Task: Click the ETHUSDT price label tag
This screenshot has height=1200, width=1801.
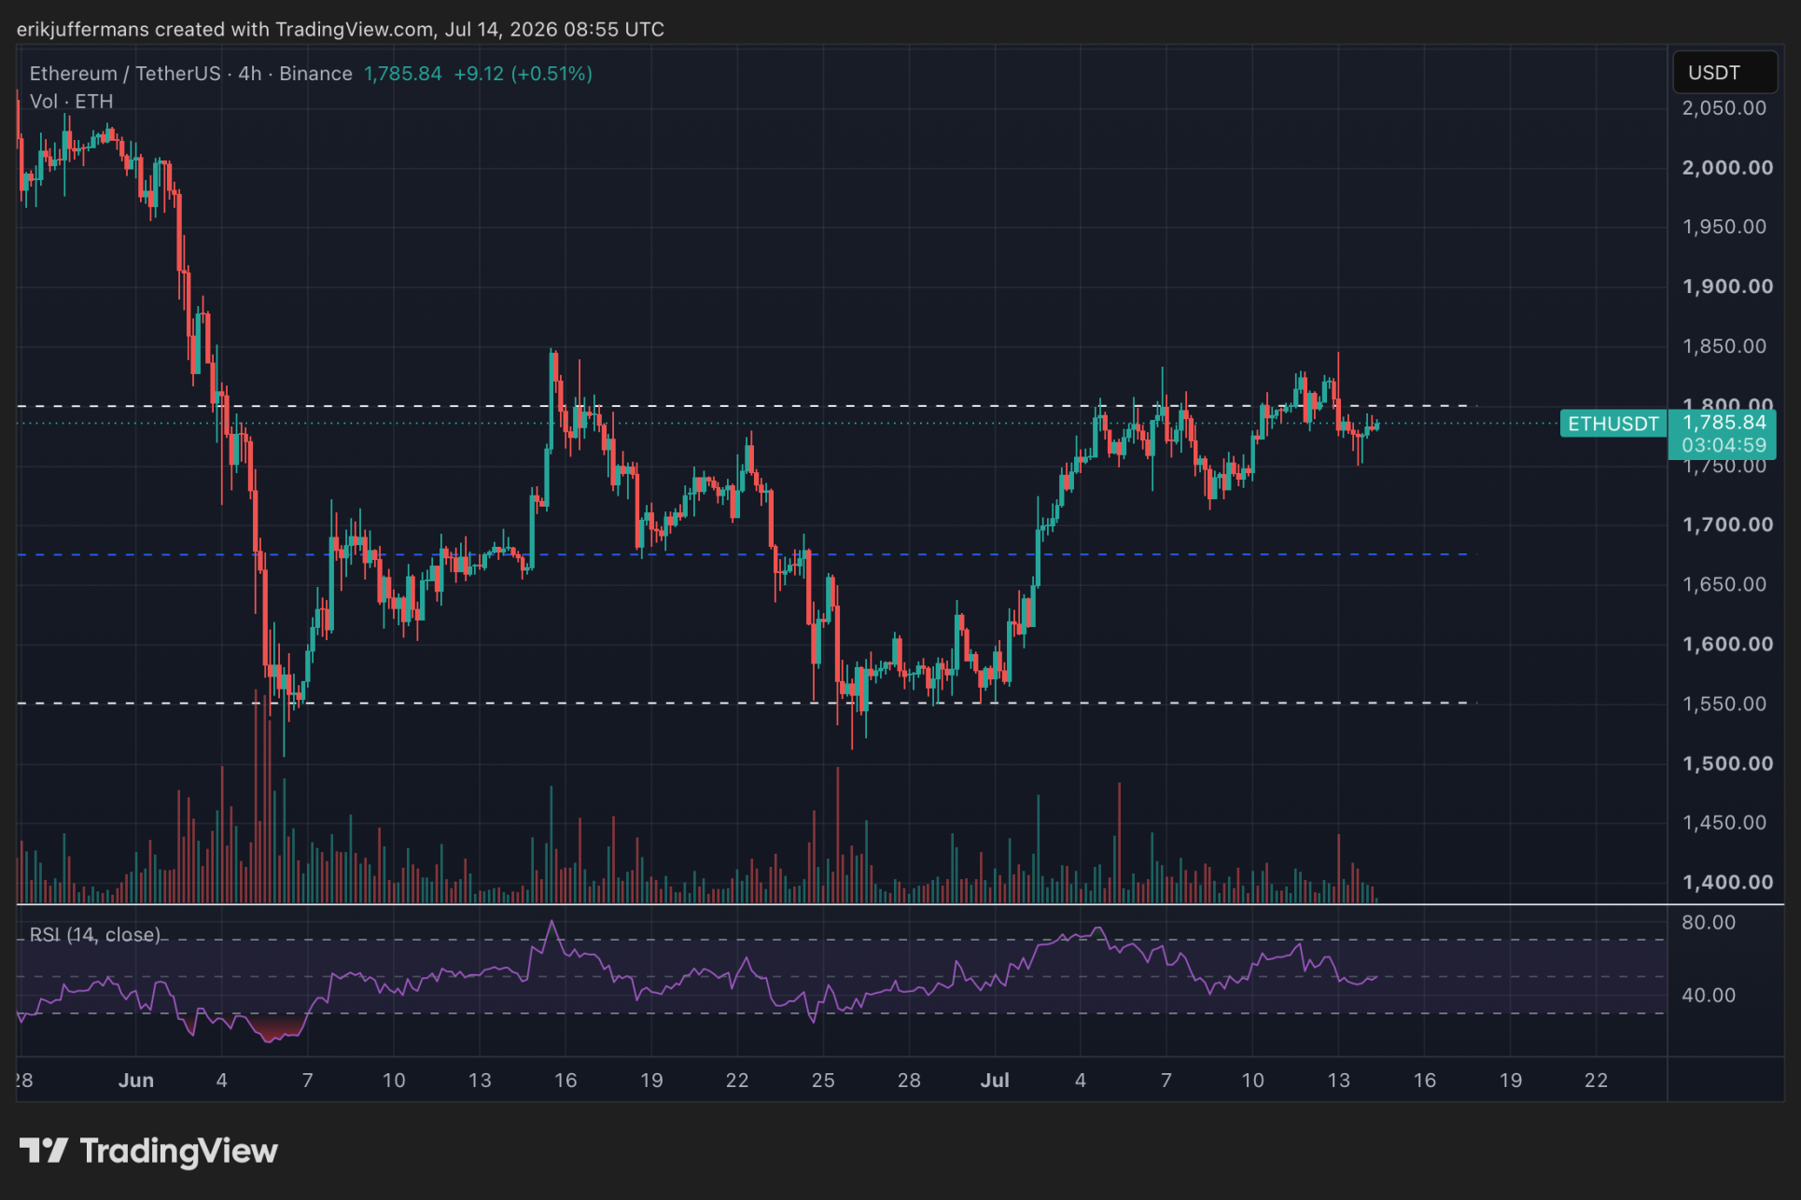Action: (x=1613, y=424)
